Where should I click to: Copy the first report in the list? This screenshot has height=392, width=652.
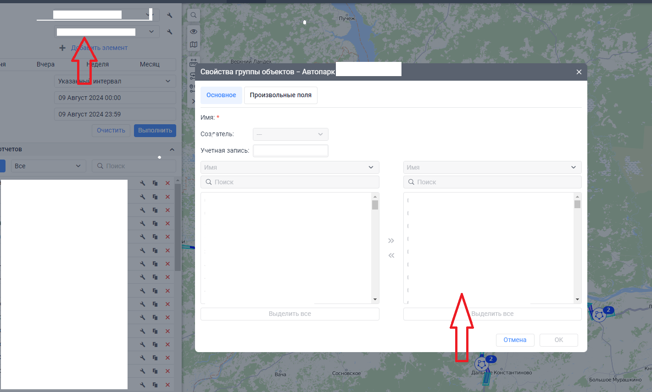[x=155, y=183]
